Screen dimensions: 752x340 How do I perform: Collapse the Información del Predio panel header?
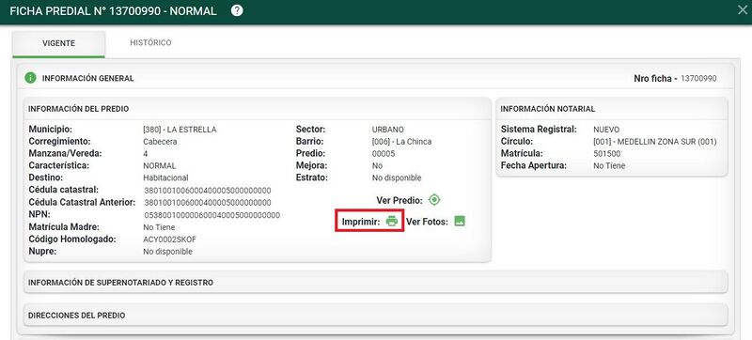point(258,109)
